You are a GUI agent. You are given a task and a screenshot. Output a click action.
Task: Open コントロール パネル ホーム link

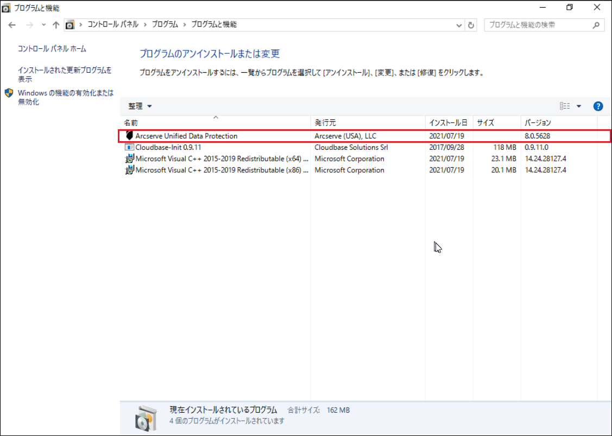[52, 49]
